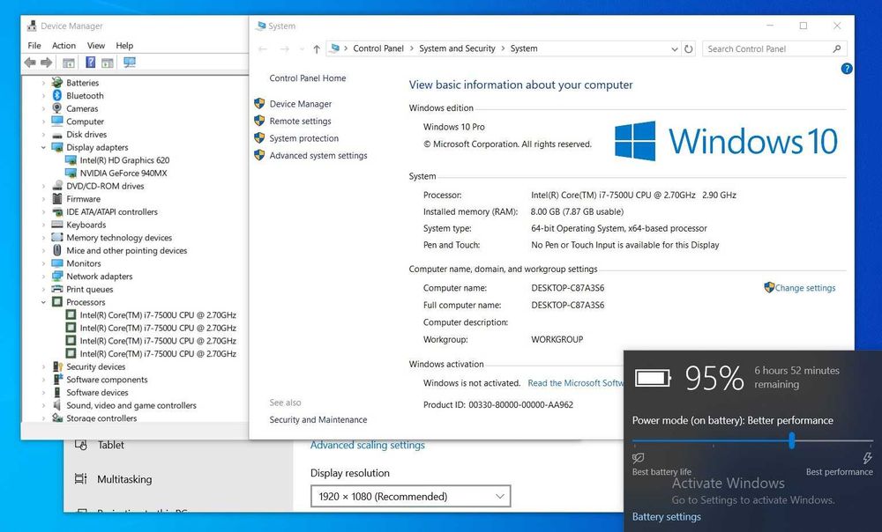Click the power mode slider thumb
This screenshot has height=532, width=882.
click(791, 440)
